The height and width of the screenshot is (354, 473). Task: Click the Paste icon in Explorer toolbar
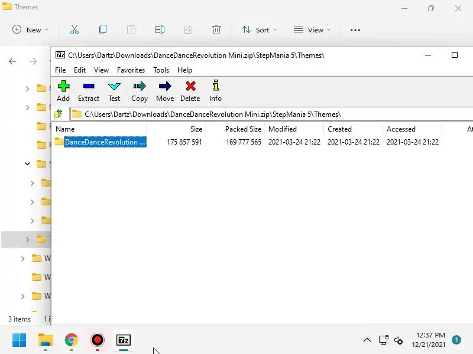[131, 30]
